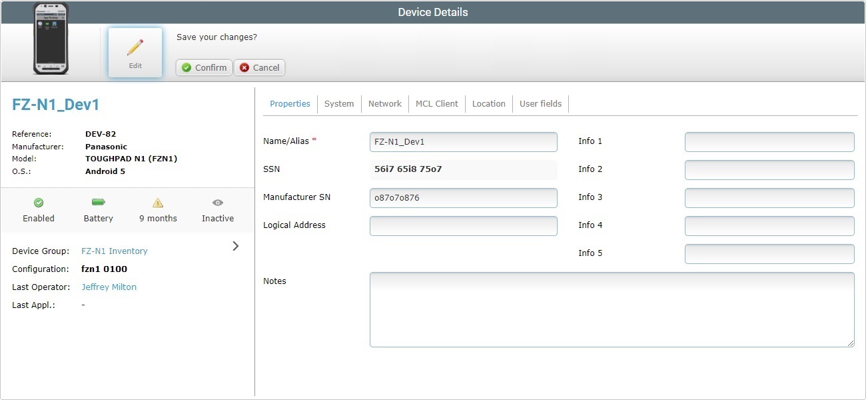Click the Edit pencil icon
Viewport: 866px width, 400px height.
tap(135, 45)
